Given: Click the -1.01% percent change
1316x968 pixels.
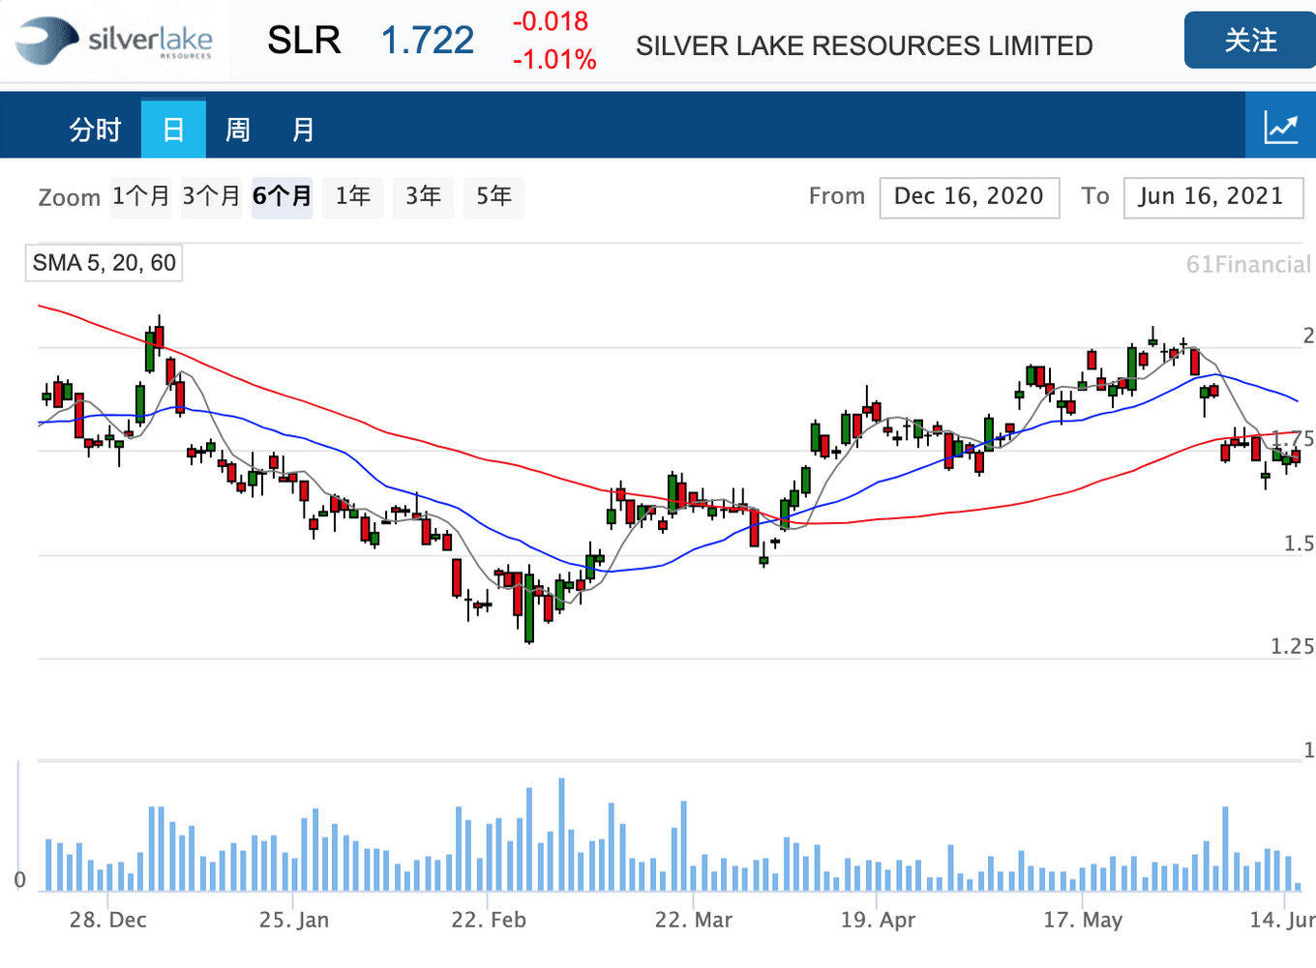Looking at the screenshot, I should 554,60.
